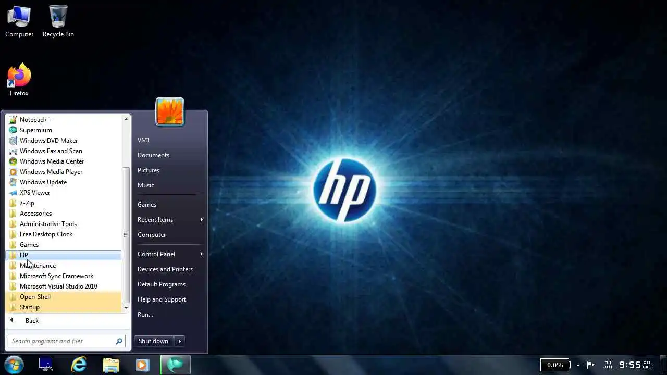667x375 pixels.
Task: Expand the 7-Zip folder
Action: 63,203
